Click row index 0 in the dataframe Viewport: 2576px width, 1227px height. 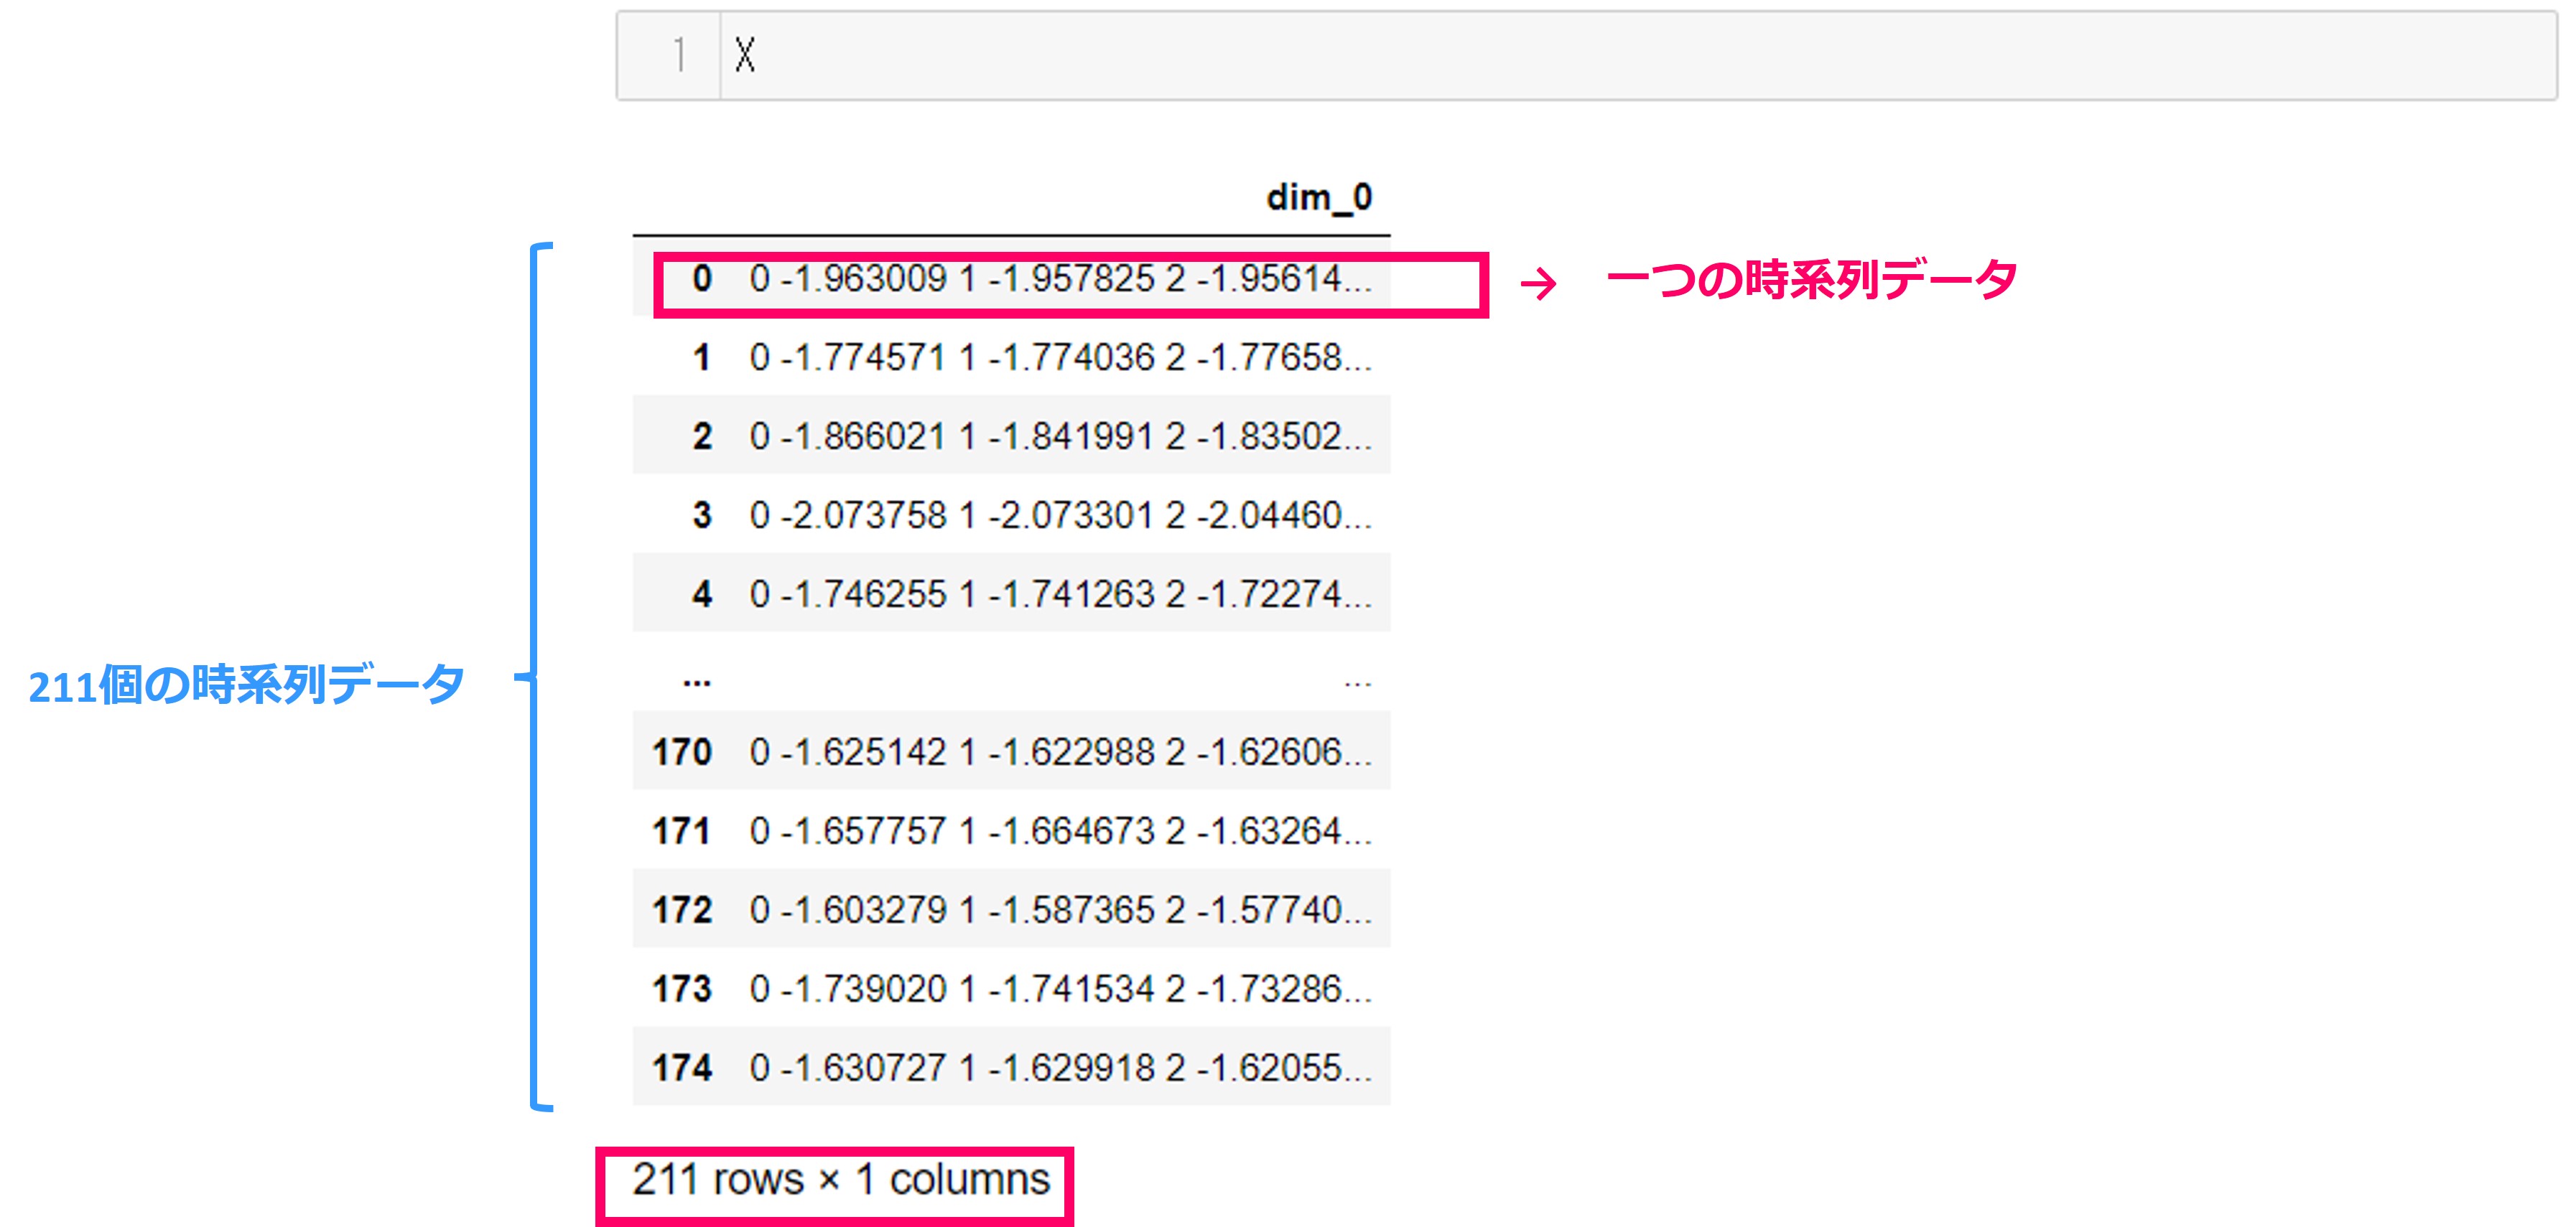pos(702,279)
